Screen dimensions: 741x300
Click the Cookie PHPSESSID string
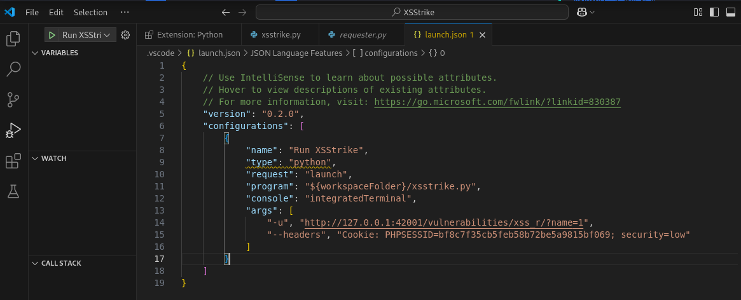coord(513,235)
